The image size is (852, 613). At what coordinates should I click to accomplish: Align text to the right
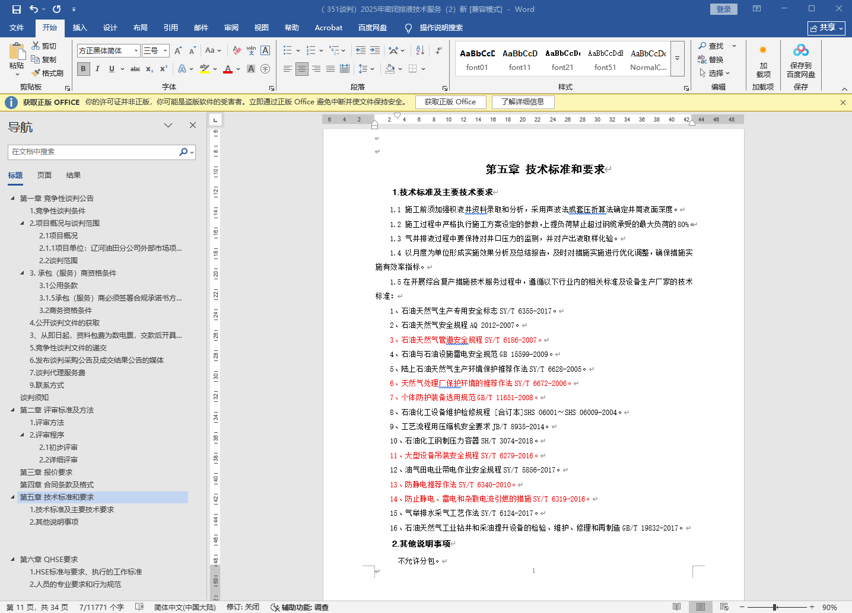point(316,69)
